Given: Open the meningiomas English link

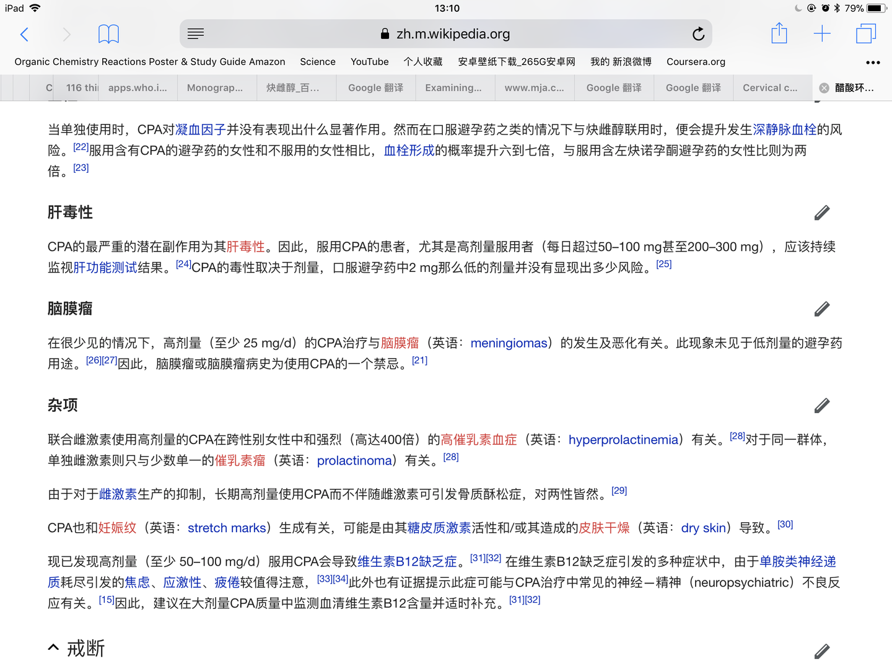Looking at the screenshot, I should pyautogui.click(x=509, y=343).
